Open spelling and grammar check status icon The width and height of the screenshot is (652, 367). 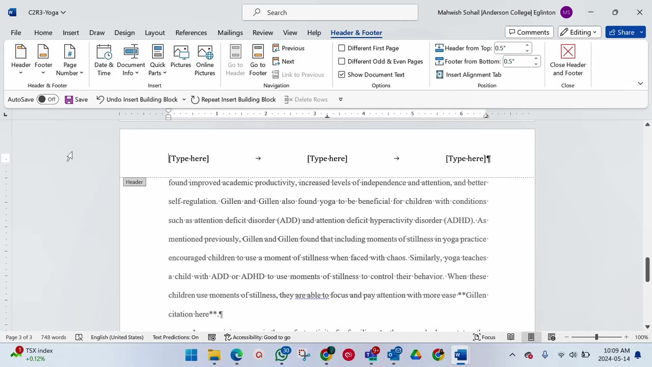79,337
